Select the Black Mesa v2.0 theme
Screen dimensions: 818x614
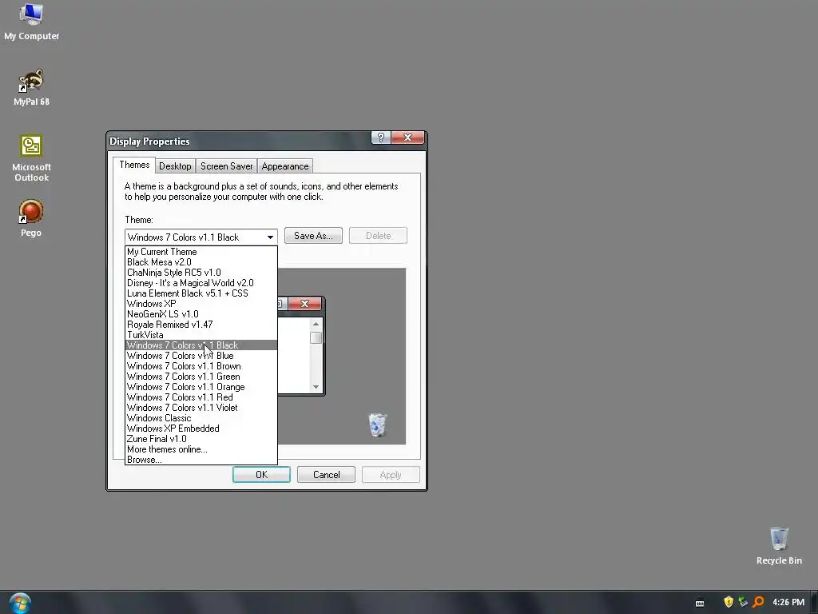[201, 262]
